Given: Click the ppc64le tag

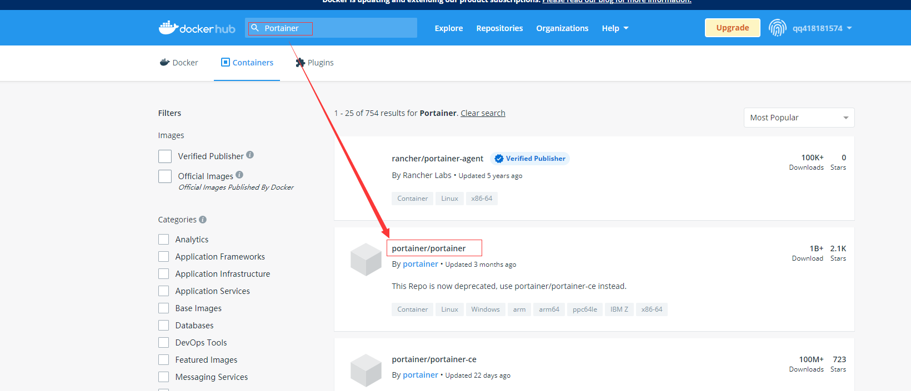Looking at the screenshot, I should click(x=585, y=309).
